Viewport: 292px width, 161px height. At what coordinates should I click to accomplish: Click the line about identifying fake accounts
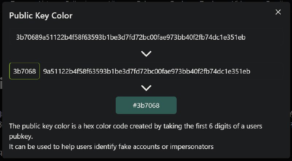pos(111,146)
